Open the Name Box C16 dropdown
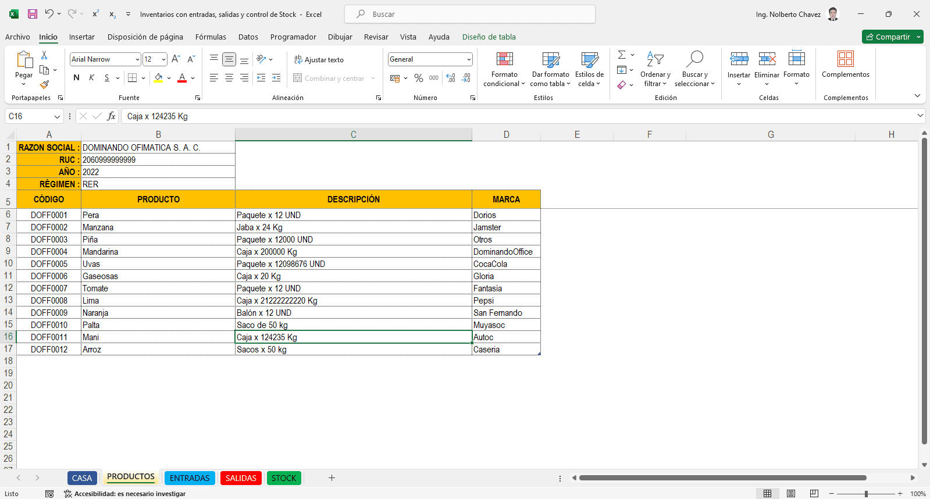 (x=57, y=116)
